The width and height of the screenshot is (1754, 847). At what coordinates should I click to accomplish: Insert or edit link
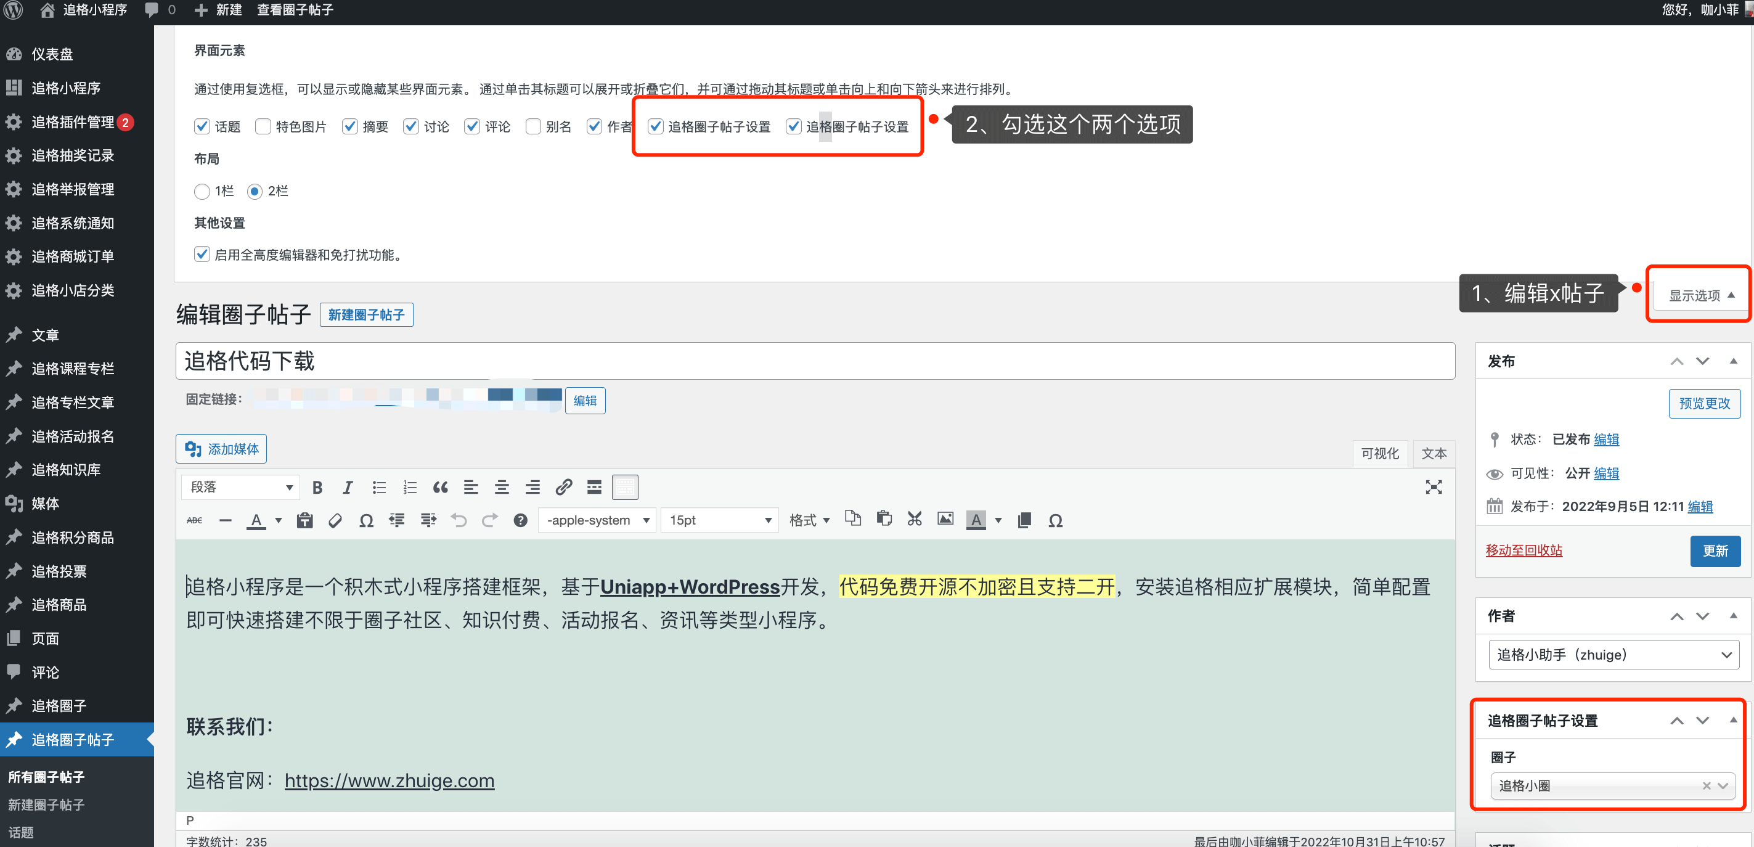point(564,488)
